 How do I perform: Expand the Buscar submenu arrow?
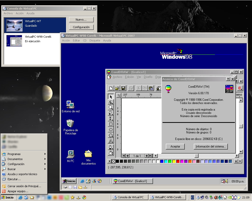[x=45, y=169]
